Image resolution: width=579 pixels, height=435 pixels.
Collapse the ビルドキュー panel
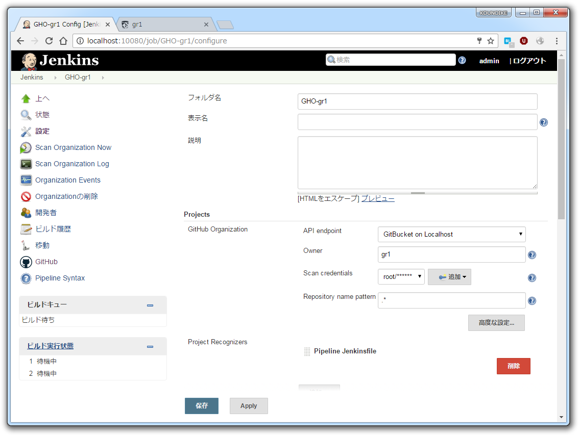150,305
